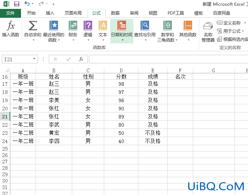This screenshot has width=248, height=195.
Task: Switch to the Data (数据) tab
Action: [115, 13]
